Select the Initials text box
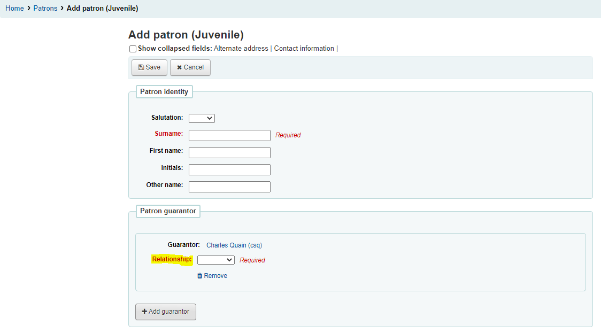 pos(229,169)
